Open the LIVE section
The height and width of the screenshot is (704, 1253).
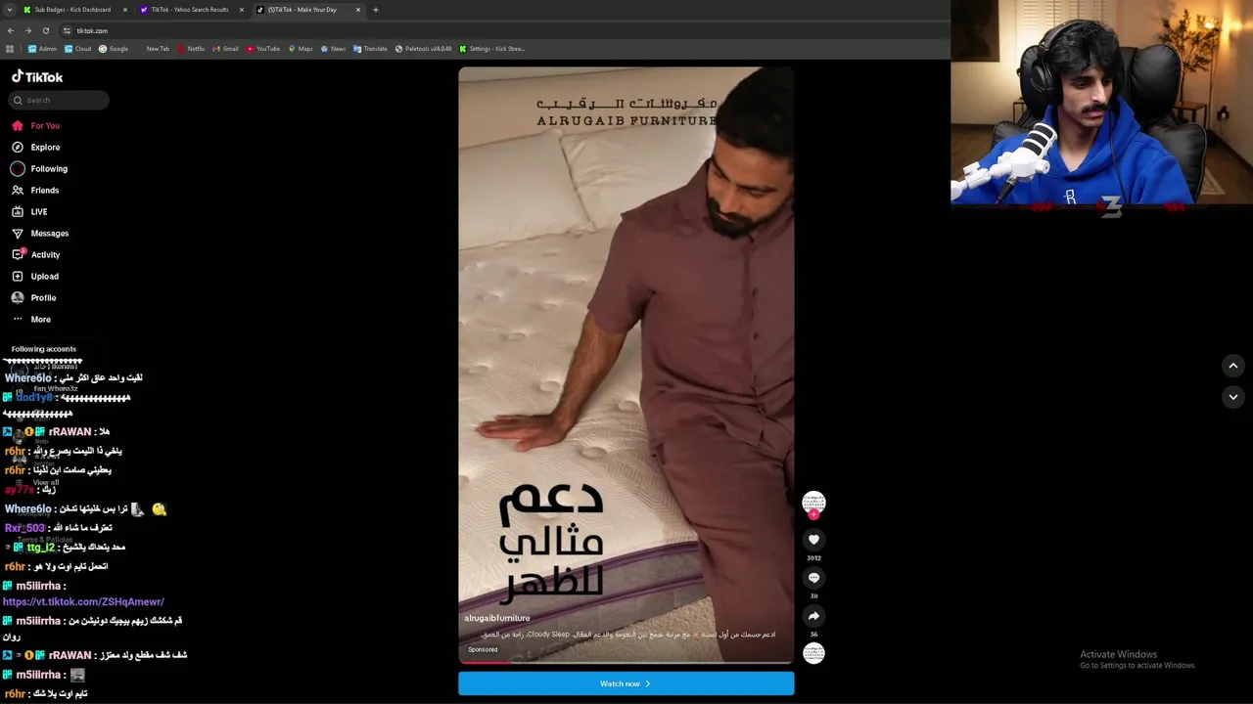pos(29,211)
